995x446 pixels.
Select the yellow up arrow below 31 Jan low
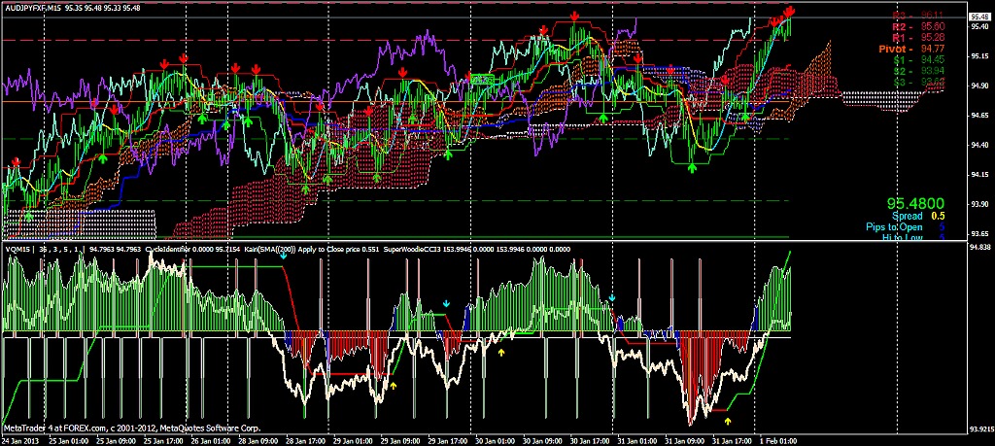point(728,420)
